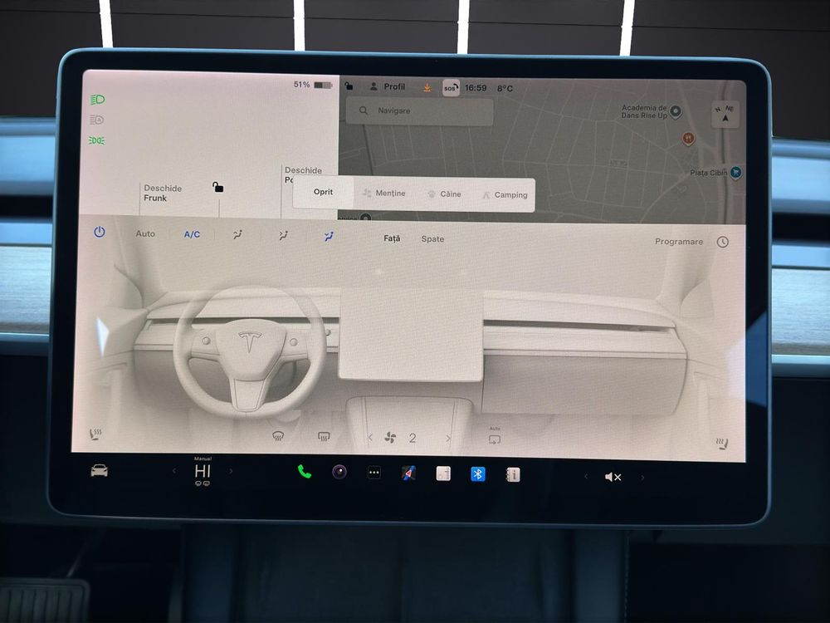Tap the 16:59 clock
Viewport: 830px width, 623px height.
[x=476, y=88]
